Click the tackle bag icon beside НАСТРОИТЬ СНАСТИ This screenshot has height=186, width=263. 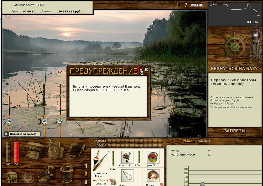[x=113, y=182]
